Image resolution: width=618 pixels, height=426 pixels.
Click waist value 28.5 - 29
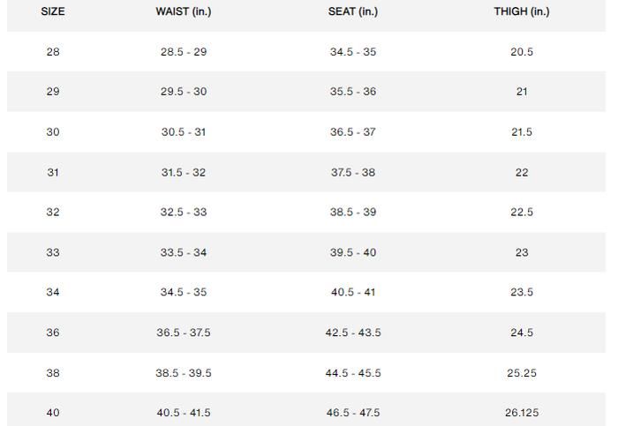tap(184, 52)
